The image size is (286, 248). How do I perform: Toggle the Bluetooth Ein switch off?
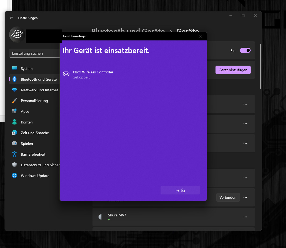pyautogui.click(x=245, y=50)
